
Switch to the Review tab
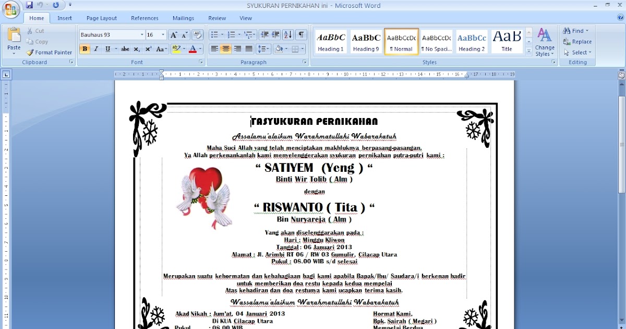pyautogui.click(x=217, y=18)
